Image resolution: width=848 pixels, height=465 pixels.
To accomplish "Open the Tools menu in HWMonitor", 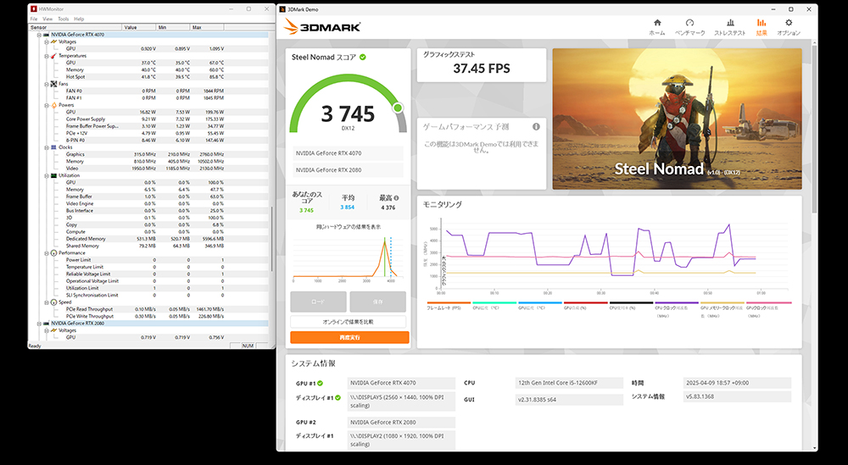I will [x=64, y=19].
